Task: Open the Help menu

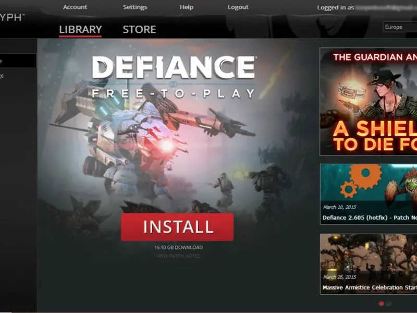Action: point(187,7)
